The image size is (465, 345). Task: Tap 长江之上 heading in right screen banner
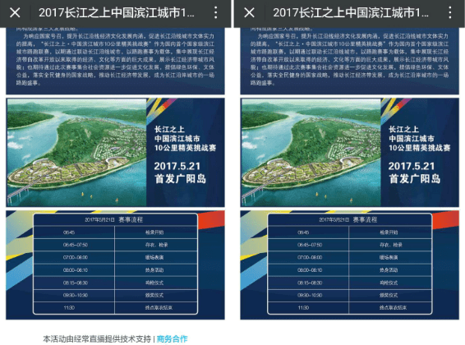(x=403, y=129)
